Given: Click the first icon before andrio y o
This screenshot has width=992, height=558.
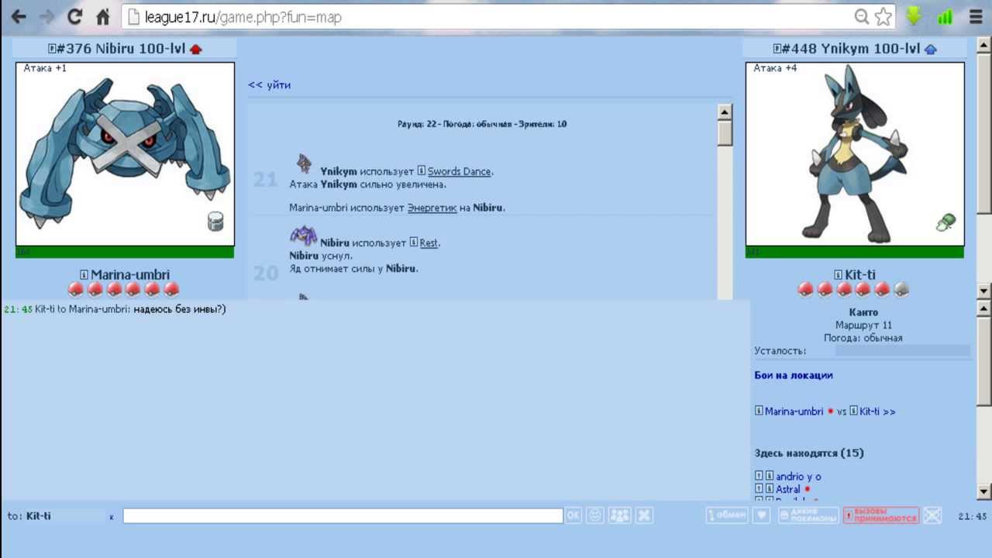Looking at the screenshot, I should 759,477.
